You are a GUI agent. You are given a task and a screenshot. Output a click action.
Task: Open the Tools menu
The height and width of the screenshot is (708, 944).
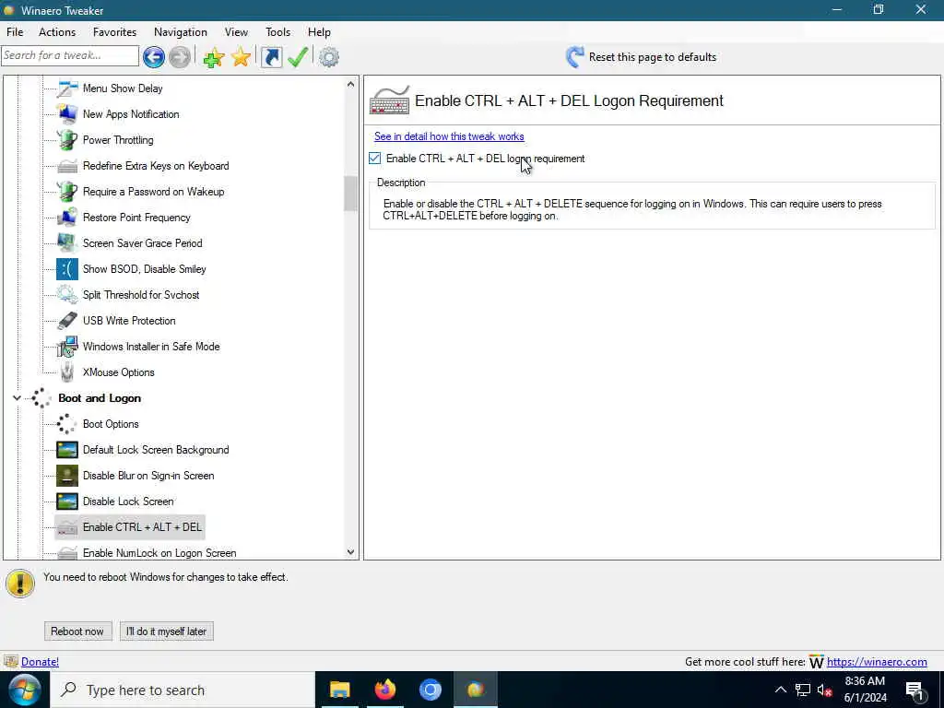point(277,32)
